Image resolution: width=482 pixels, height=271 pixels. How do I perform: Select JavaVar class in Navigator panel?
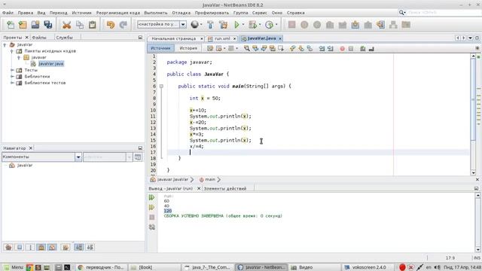pyautogui.click(x=25, y=166)
